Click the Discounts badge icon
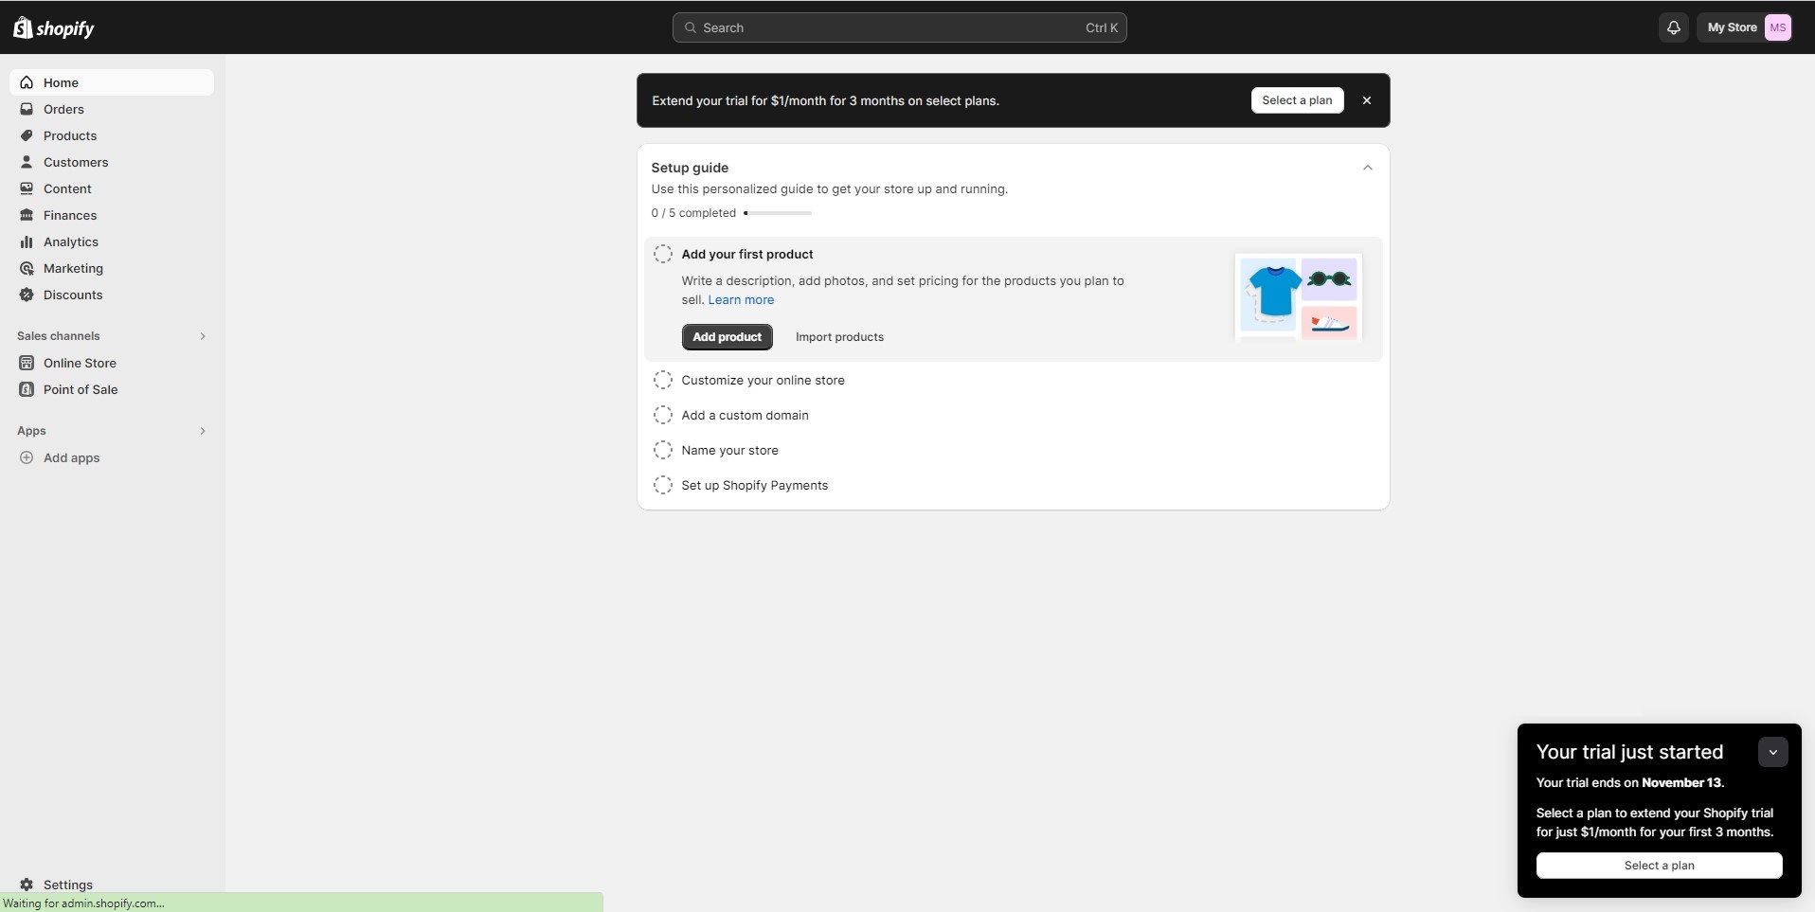This screenshot has width=1815, height=912. pyautogui.click(x=27, y=295)
